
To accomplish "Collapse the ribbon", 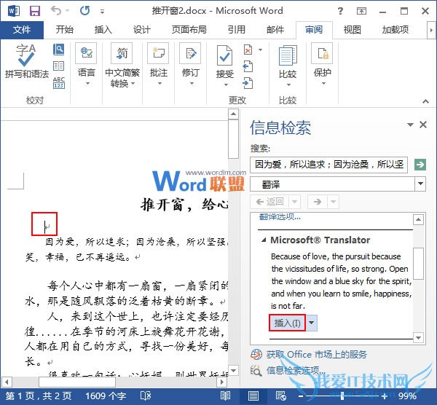I will pyautogui.click(x=425, y=101).
